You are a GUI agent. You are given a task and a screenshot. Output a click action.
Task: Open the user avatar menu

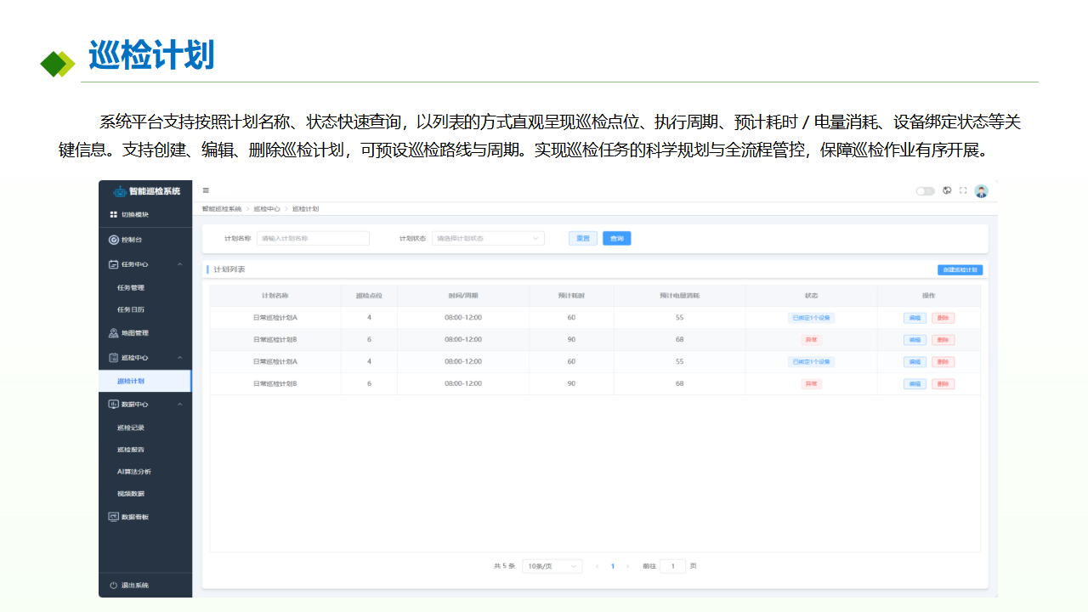pos(982,191)
